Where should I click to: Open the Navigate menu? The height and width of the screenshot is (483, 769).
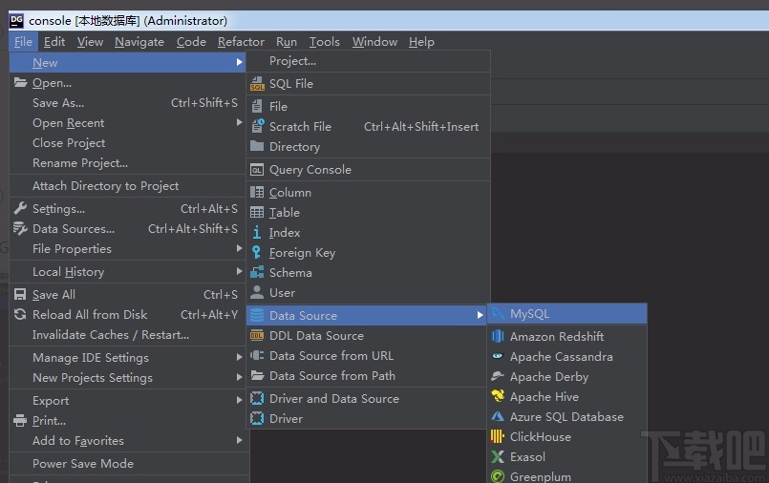click(139, 41)
